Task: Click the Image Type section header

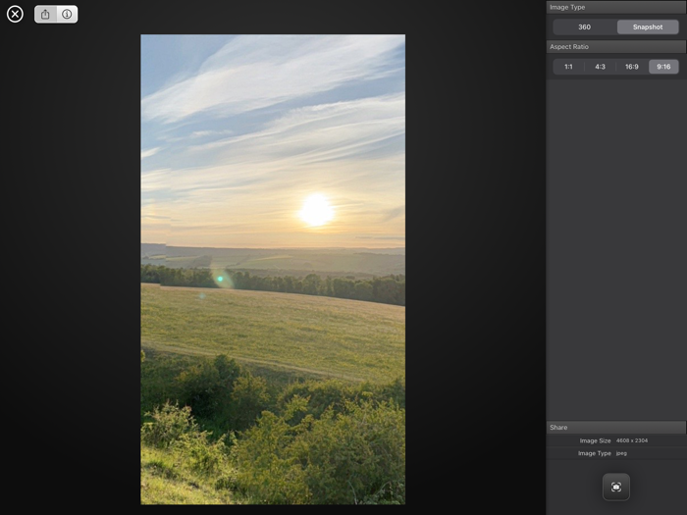Action: 616,7
